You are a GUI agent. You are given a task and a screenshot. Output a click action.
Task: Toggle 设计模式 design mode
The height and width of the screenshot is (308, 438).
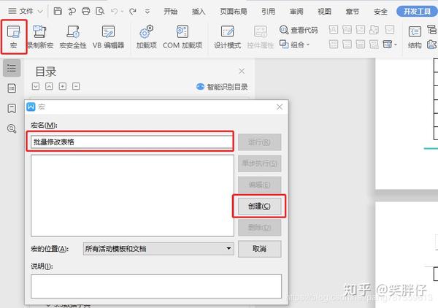tap(227, 36)
